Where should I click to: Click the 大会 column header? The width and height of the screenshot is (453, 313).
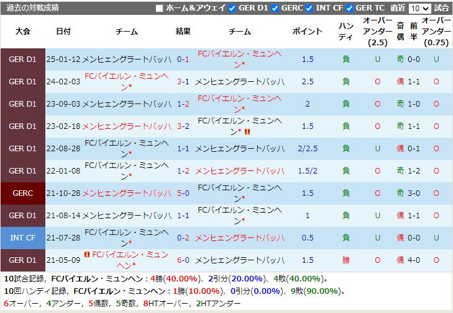23,31
